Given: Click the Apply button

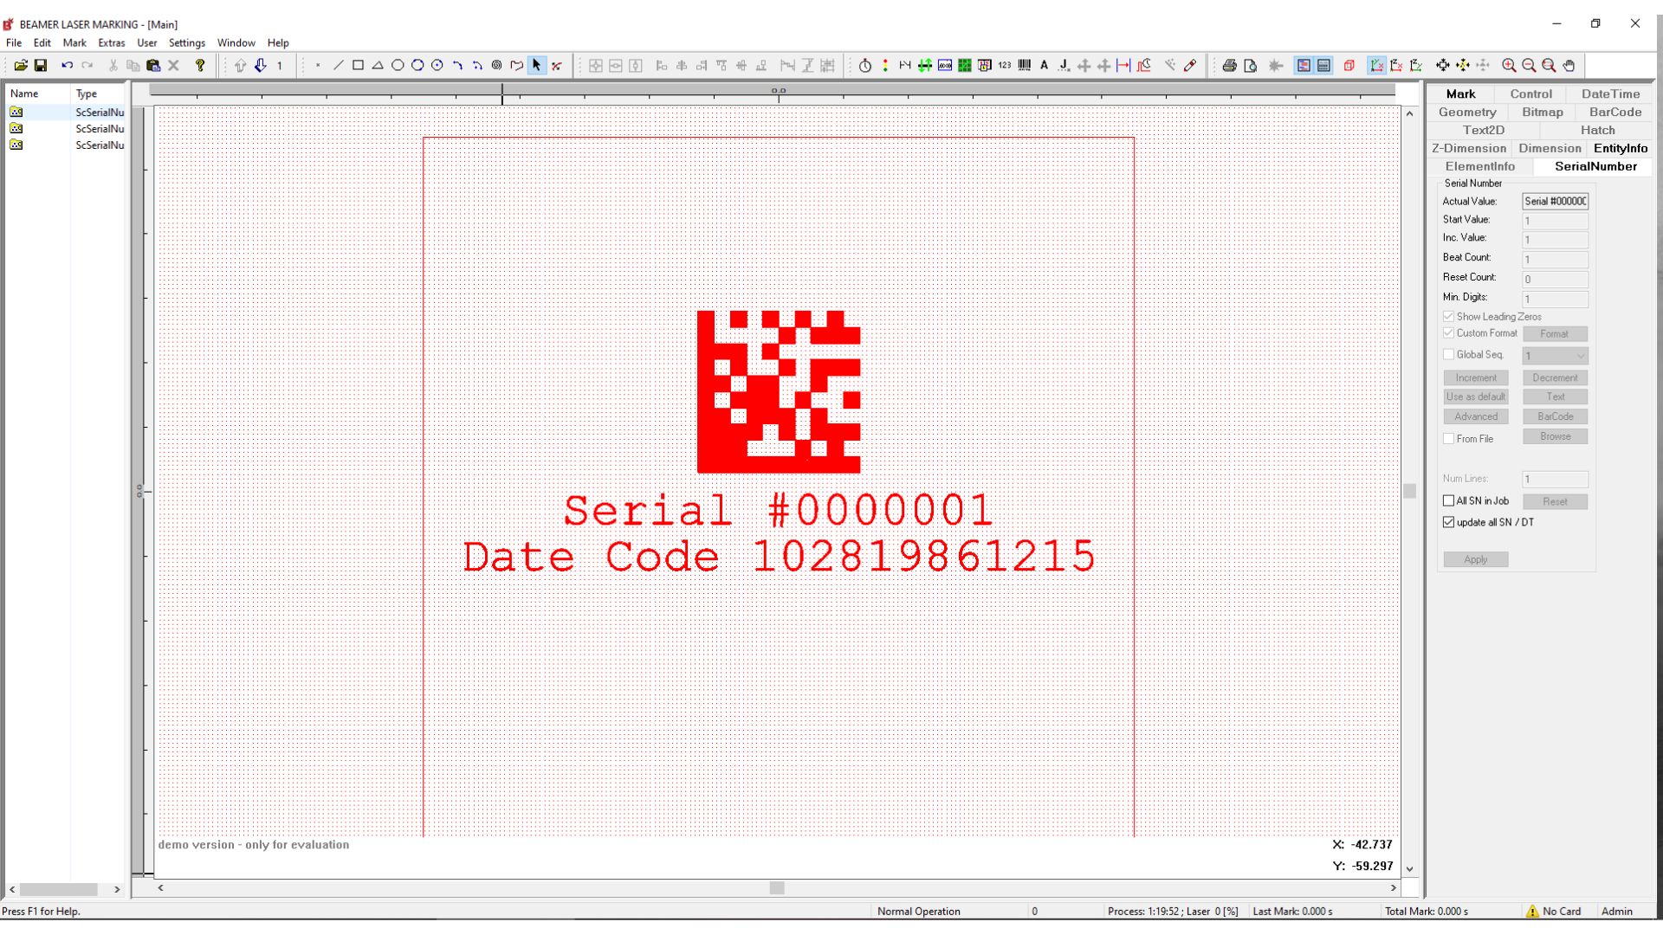Looking at the screenshot, I should 1476,559.
